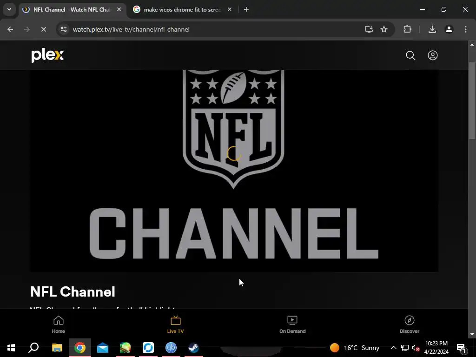Open File Explorer from taskbar
This screenshot has height=357, width=476.
pyautogui.click(x=57, y=348)
